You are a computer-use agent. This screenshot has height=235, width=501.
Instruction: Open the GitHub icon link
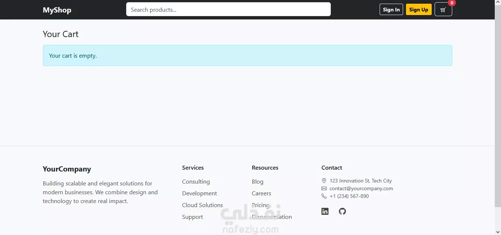click(x=342, y=211)
